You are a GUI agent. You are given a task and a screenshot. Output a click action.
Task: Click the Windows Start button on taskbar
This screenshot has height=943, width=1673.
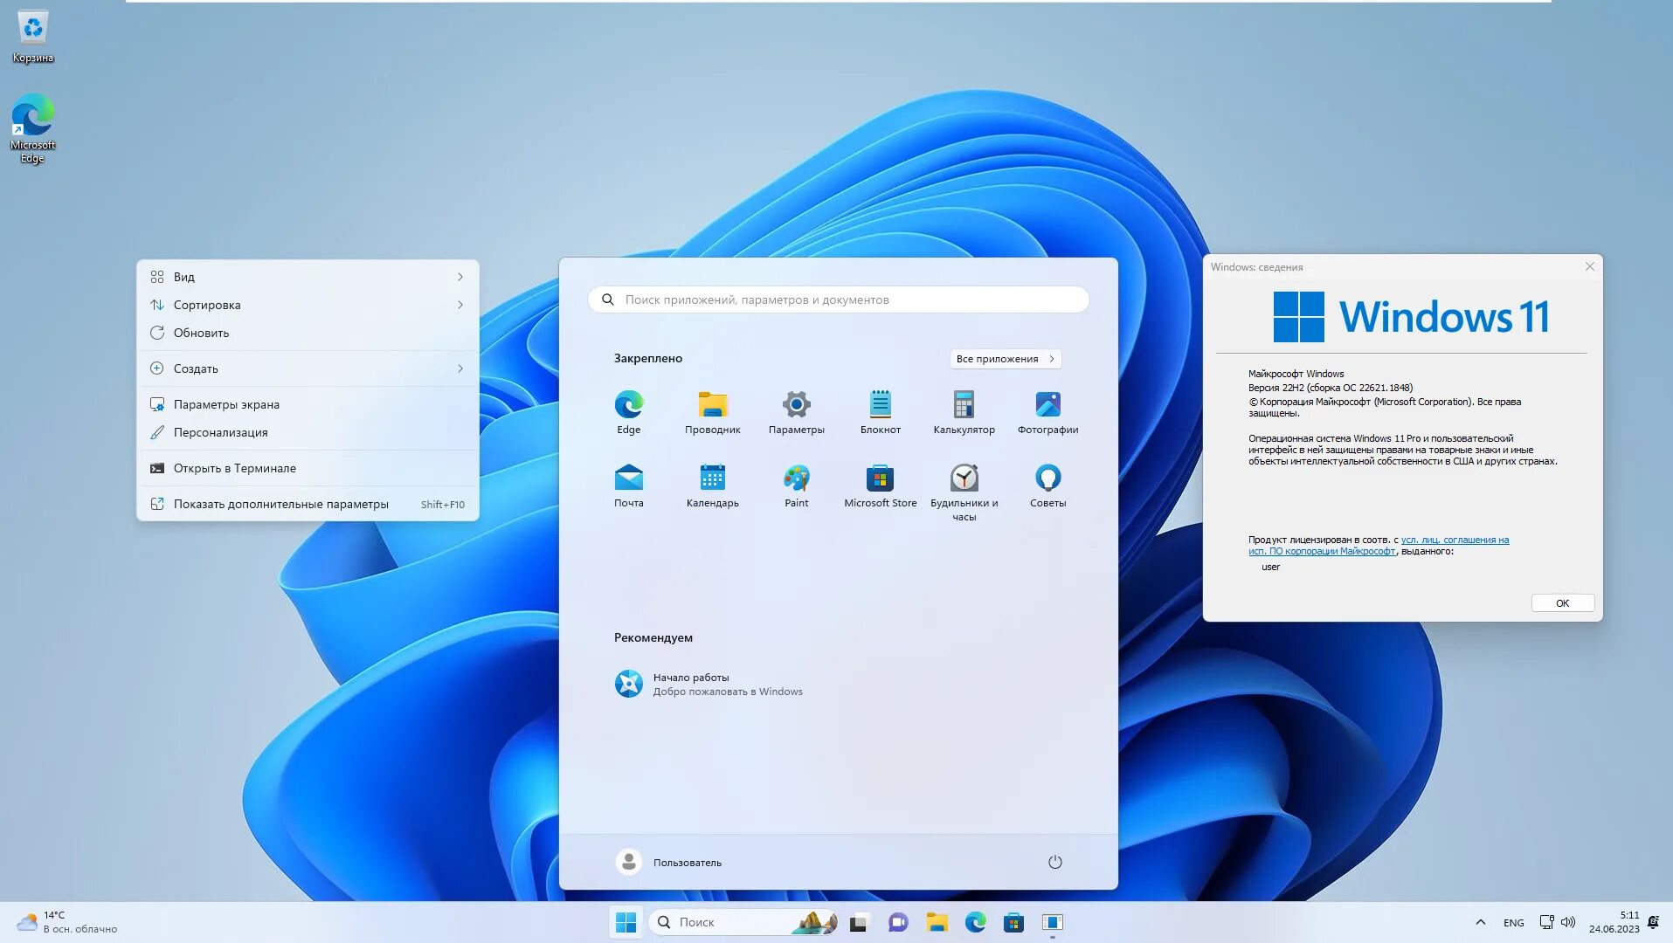[626, 922]
